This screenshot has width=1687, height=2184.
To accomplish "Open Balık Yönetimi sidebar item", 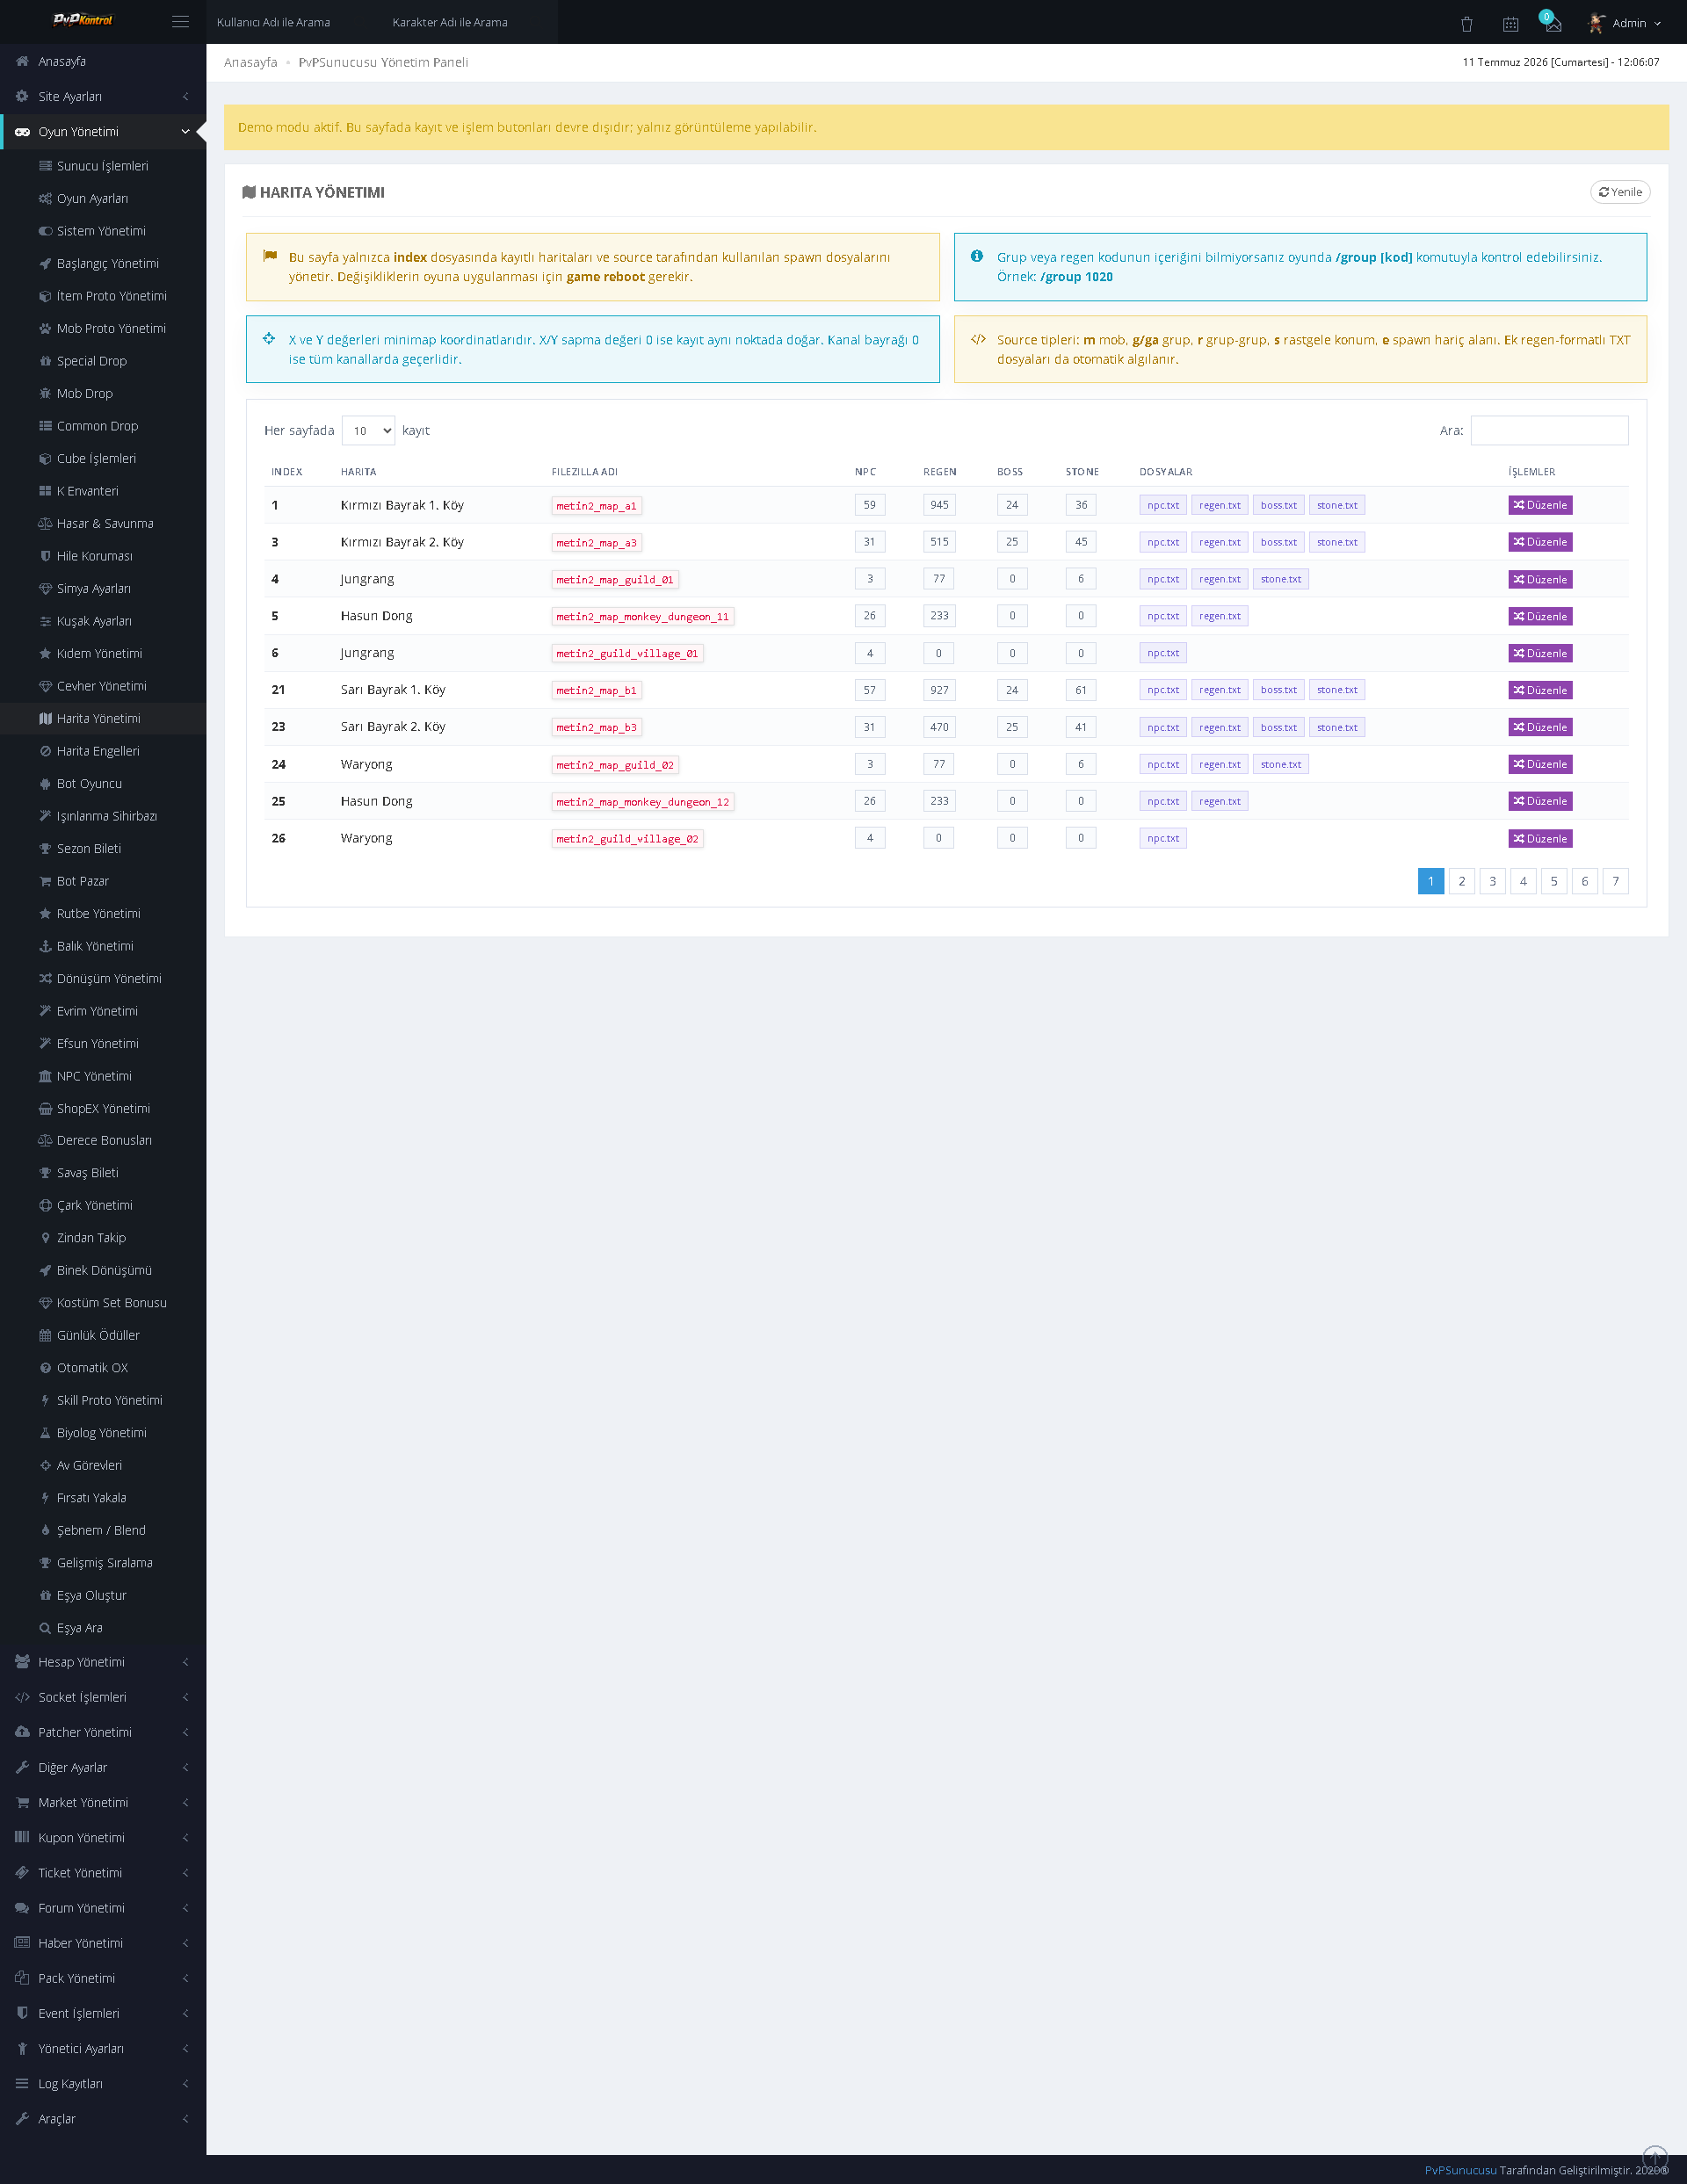I will (103, 946).
